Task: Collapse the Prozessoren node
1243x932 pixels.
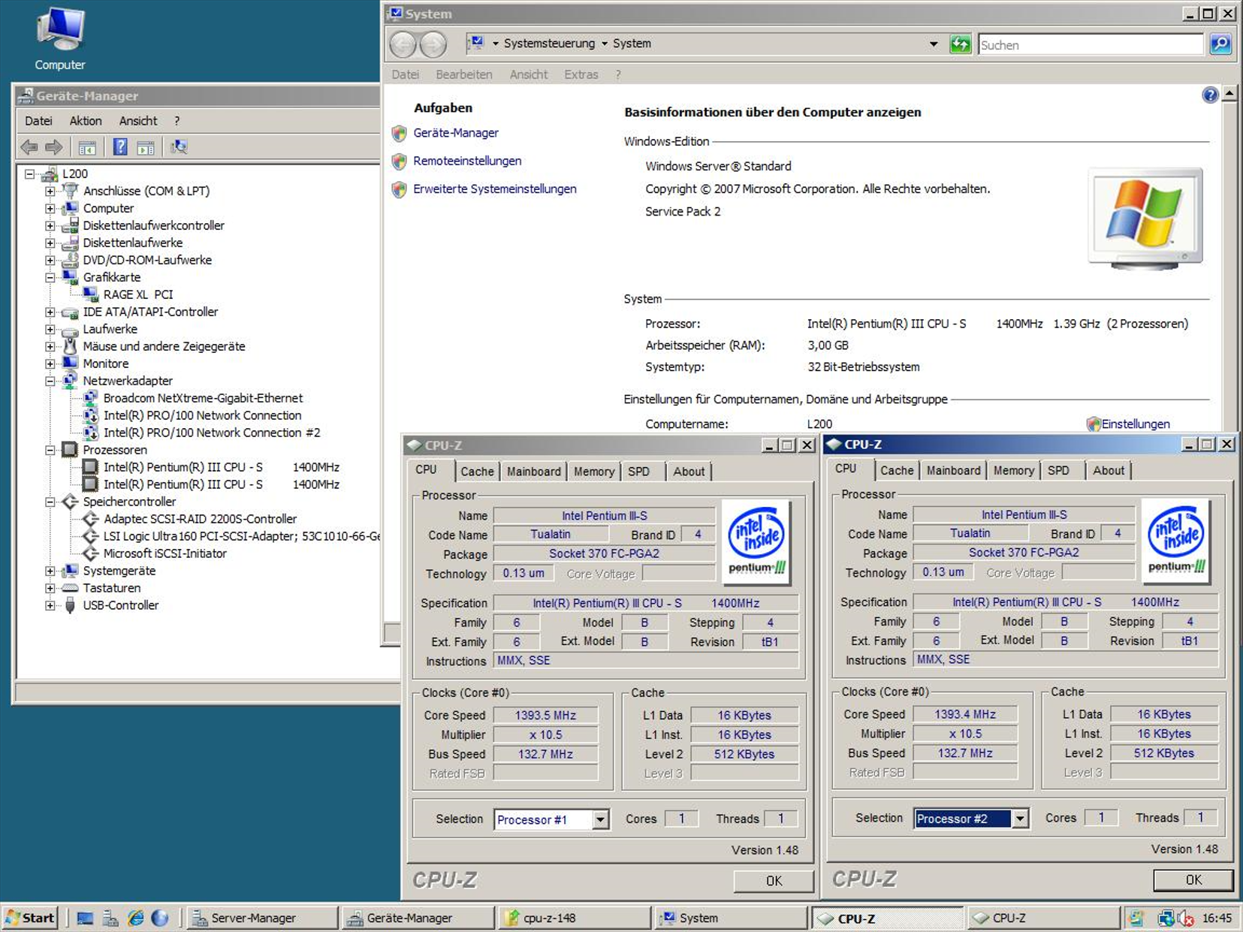Action: coord(50,451)
